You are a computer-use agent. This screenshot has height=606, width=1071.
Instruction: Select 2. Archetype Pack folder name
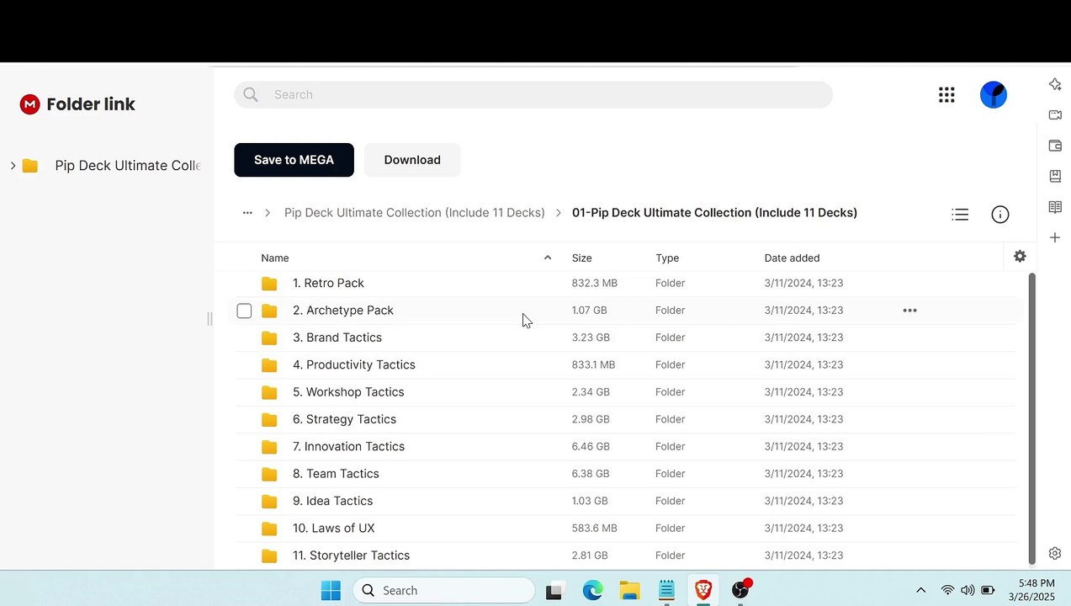tap(343, 311)
